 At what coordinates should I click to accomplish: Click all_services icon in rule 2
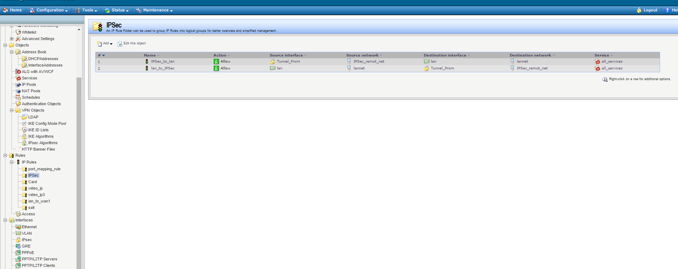click(597, 68)
